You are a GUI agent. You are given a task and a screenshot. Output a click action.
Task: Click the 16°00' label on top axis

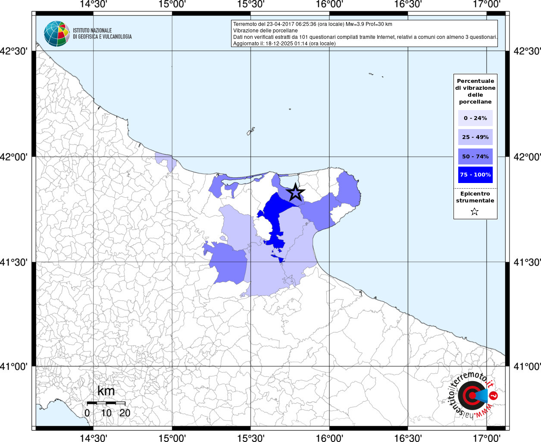pyautogui.click(x=329, y=4)
